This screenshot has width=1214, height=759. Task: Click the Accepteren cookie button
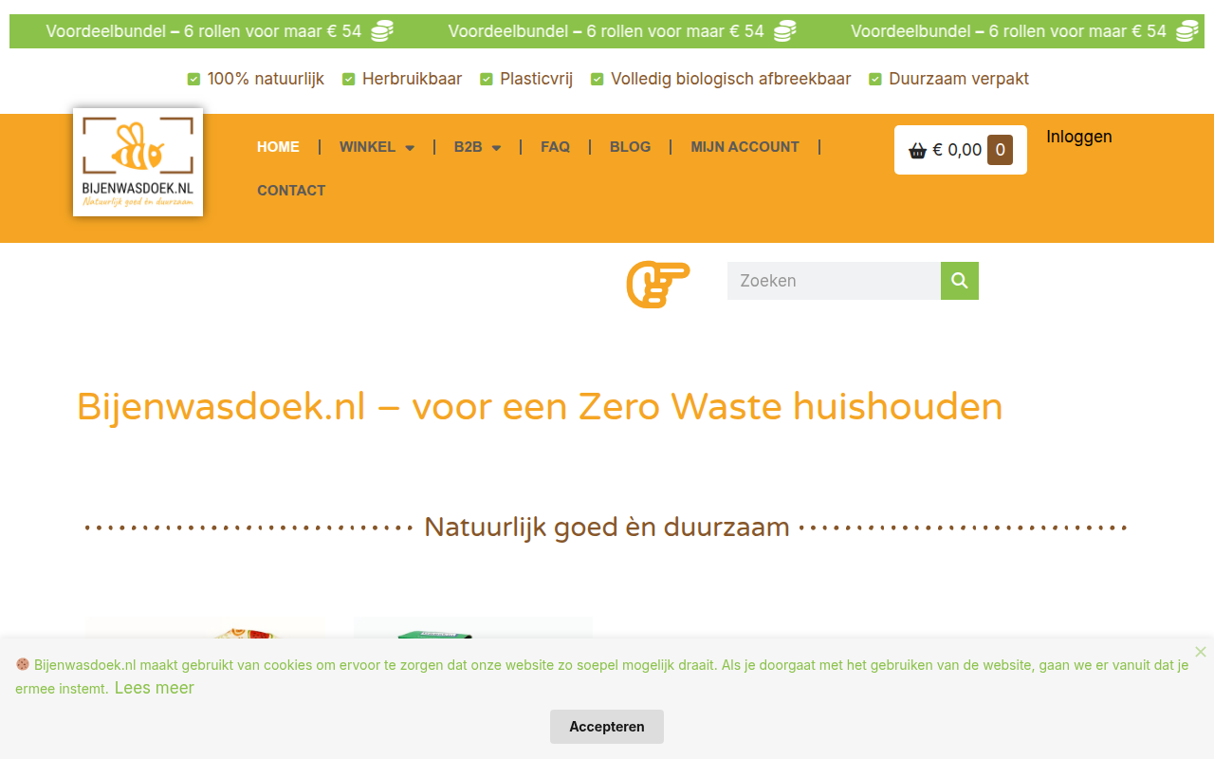point(607,727)
